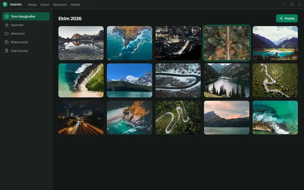304x190 pixels.
Task: Select the pink sunset mountain lake photo
Action: tap(227, 117)
